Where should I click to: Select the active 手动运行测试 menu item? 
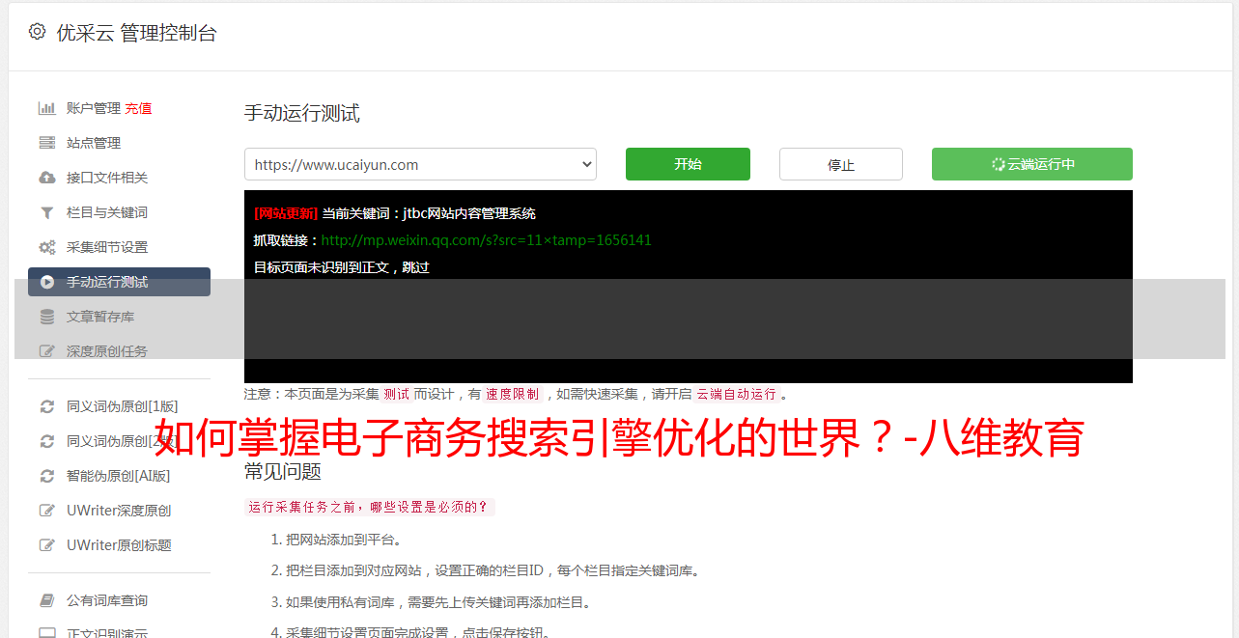pyautogui.click(x=119, y=282)
